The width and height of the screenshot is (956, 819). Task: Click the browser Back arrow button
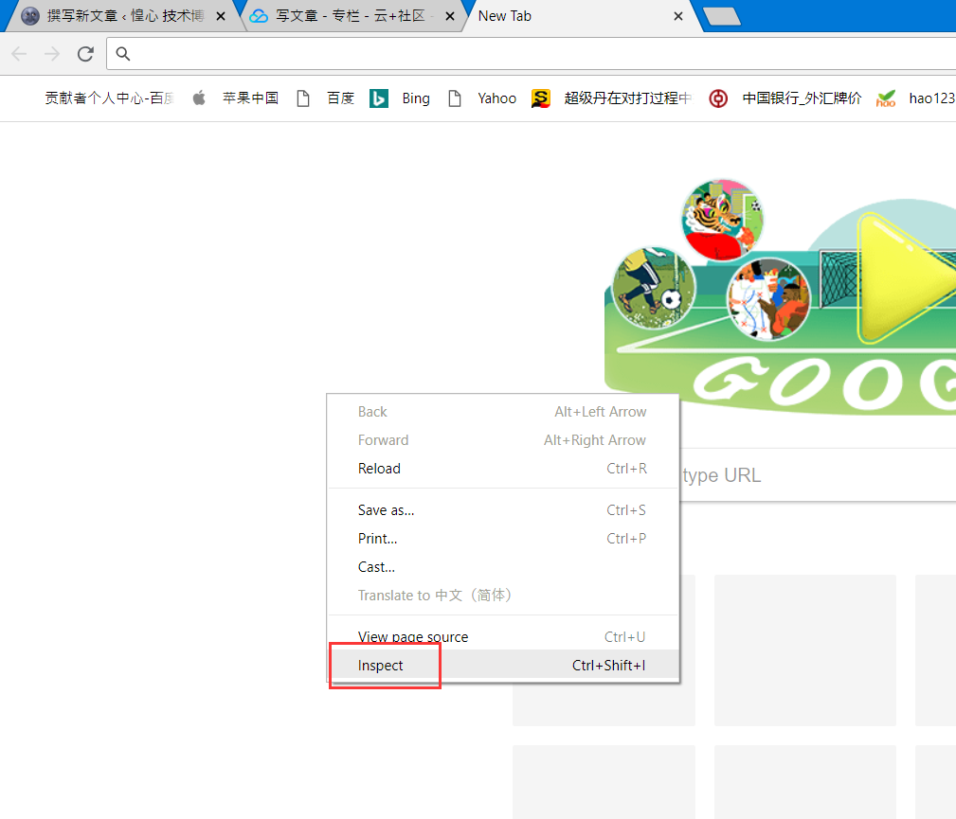pyautogui.click(x=20, y=54)
